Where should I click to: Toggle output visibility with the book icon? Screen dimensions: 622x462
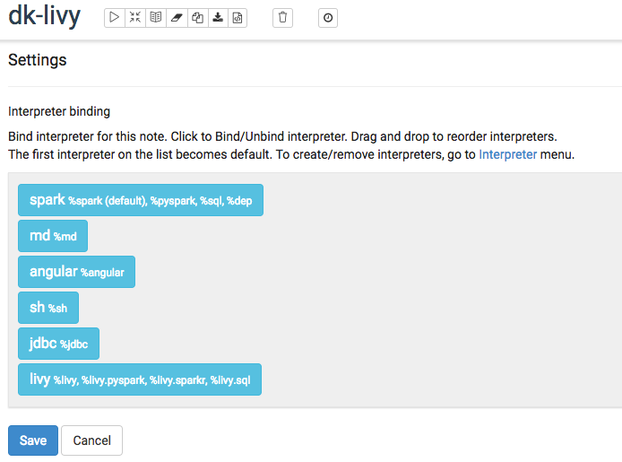[x=156, y=18]
